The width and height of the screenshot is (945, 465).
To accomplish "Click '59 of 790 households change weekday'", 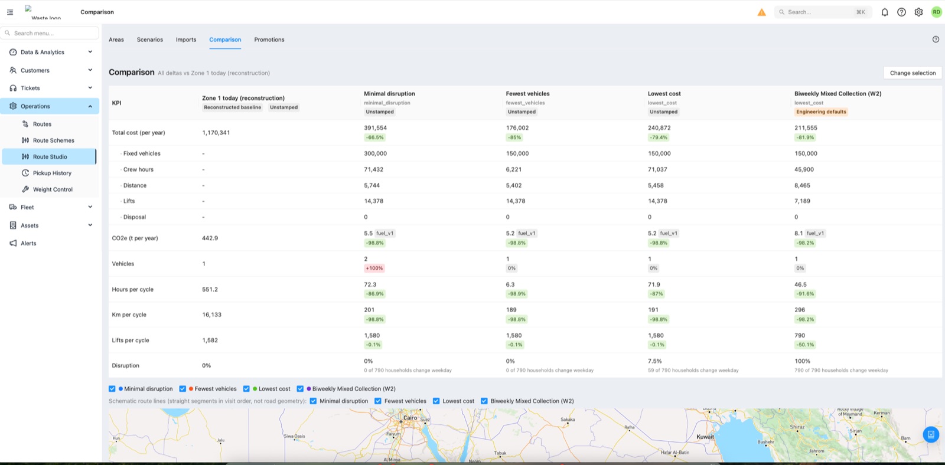I will coord(693,371).
